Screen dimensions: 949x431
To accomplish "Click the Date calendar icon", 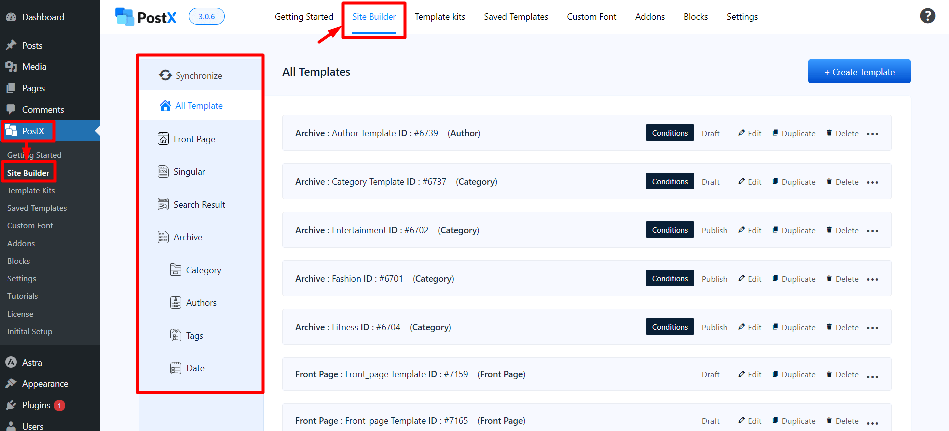I will click(176, 368).
